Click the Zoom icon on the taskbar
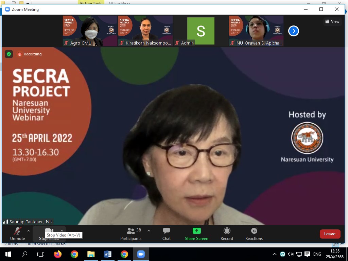The width and height of the screenshot is (348, 261). pyautogui.click(x=141, y=254)
